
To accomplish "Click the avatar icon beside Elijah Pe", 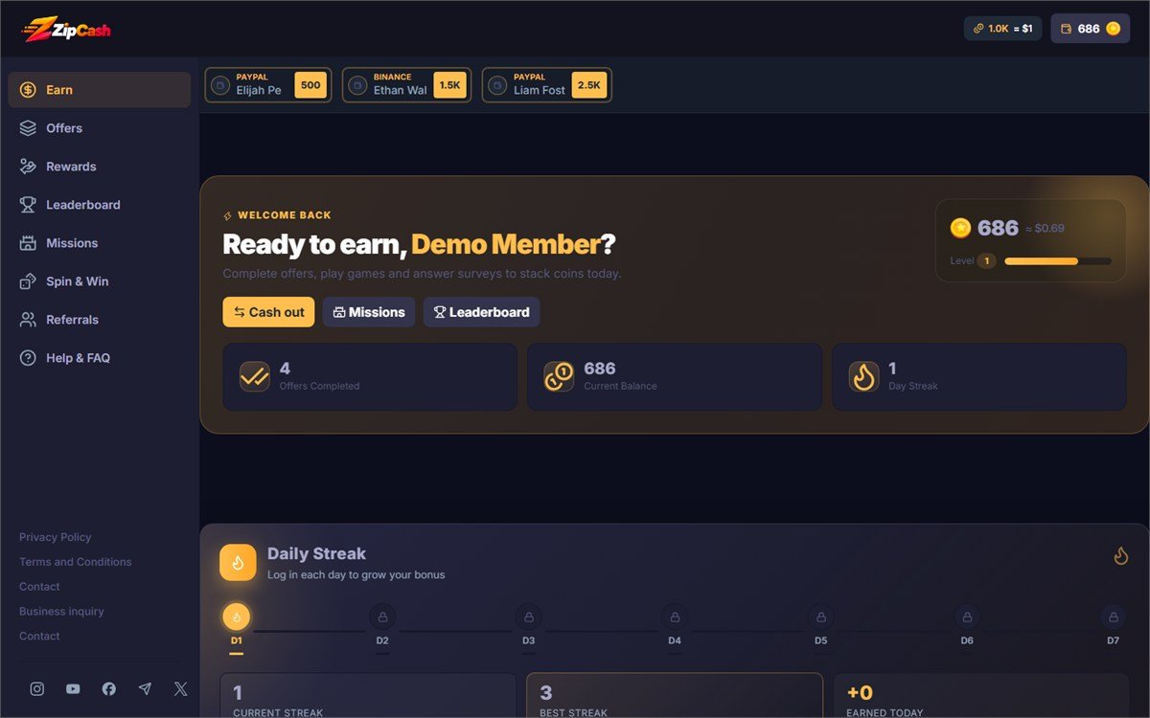I will click(220, 85).
